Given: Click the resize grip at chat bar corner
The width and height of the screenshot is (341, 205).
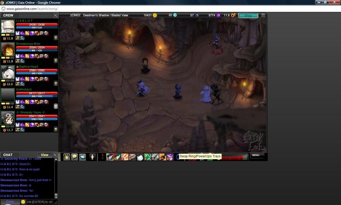Looking at the screenshot, I should pos(56,202).
